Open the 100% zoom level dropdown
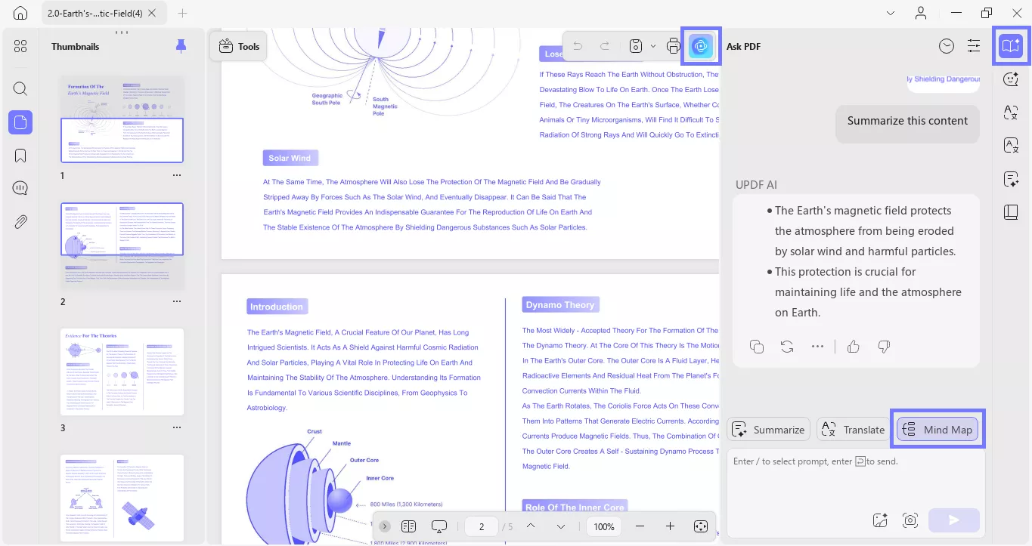The height and width of the screenshot is (546, 1032). (x=604, y=526)
